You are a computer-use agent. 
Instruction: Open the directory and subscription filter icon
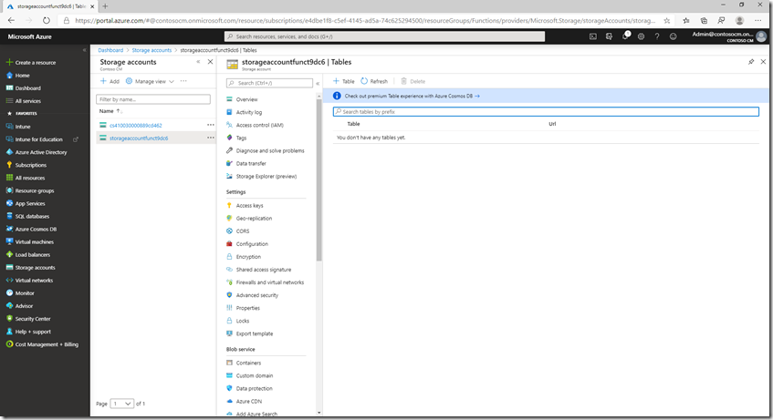pos(609,36)
